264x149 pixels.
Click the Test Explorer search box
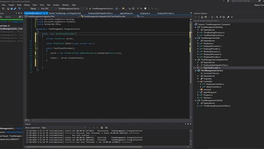pyautogui.click(x=11, y=17)
